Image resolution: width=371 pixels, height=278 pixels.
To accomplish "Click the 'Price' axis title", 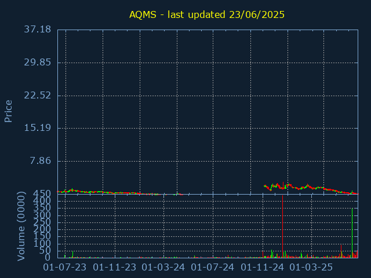I will (x=8, y=111).
